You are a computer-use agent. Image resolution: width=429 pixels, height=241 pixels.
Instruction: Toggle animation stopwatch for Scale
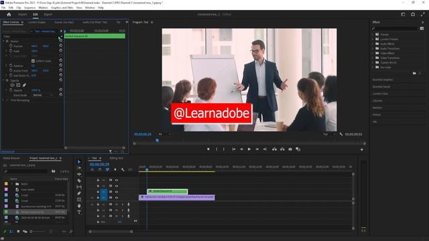click(11, 51)
